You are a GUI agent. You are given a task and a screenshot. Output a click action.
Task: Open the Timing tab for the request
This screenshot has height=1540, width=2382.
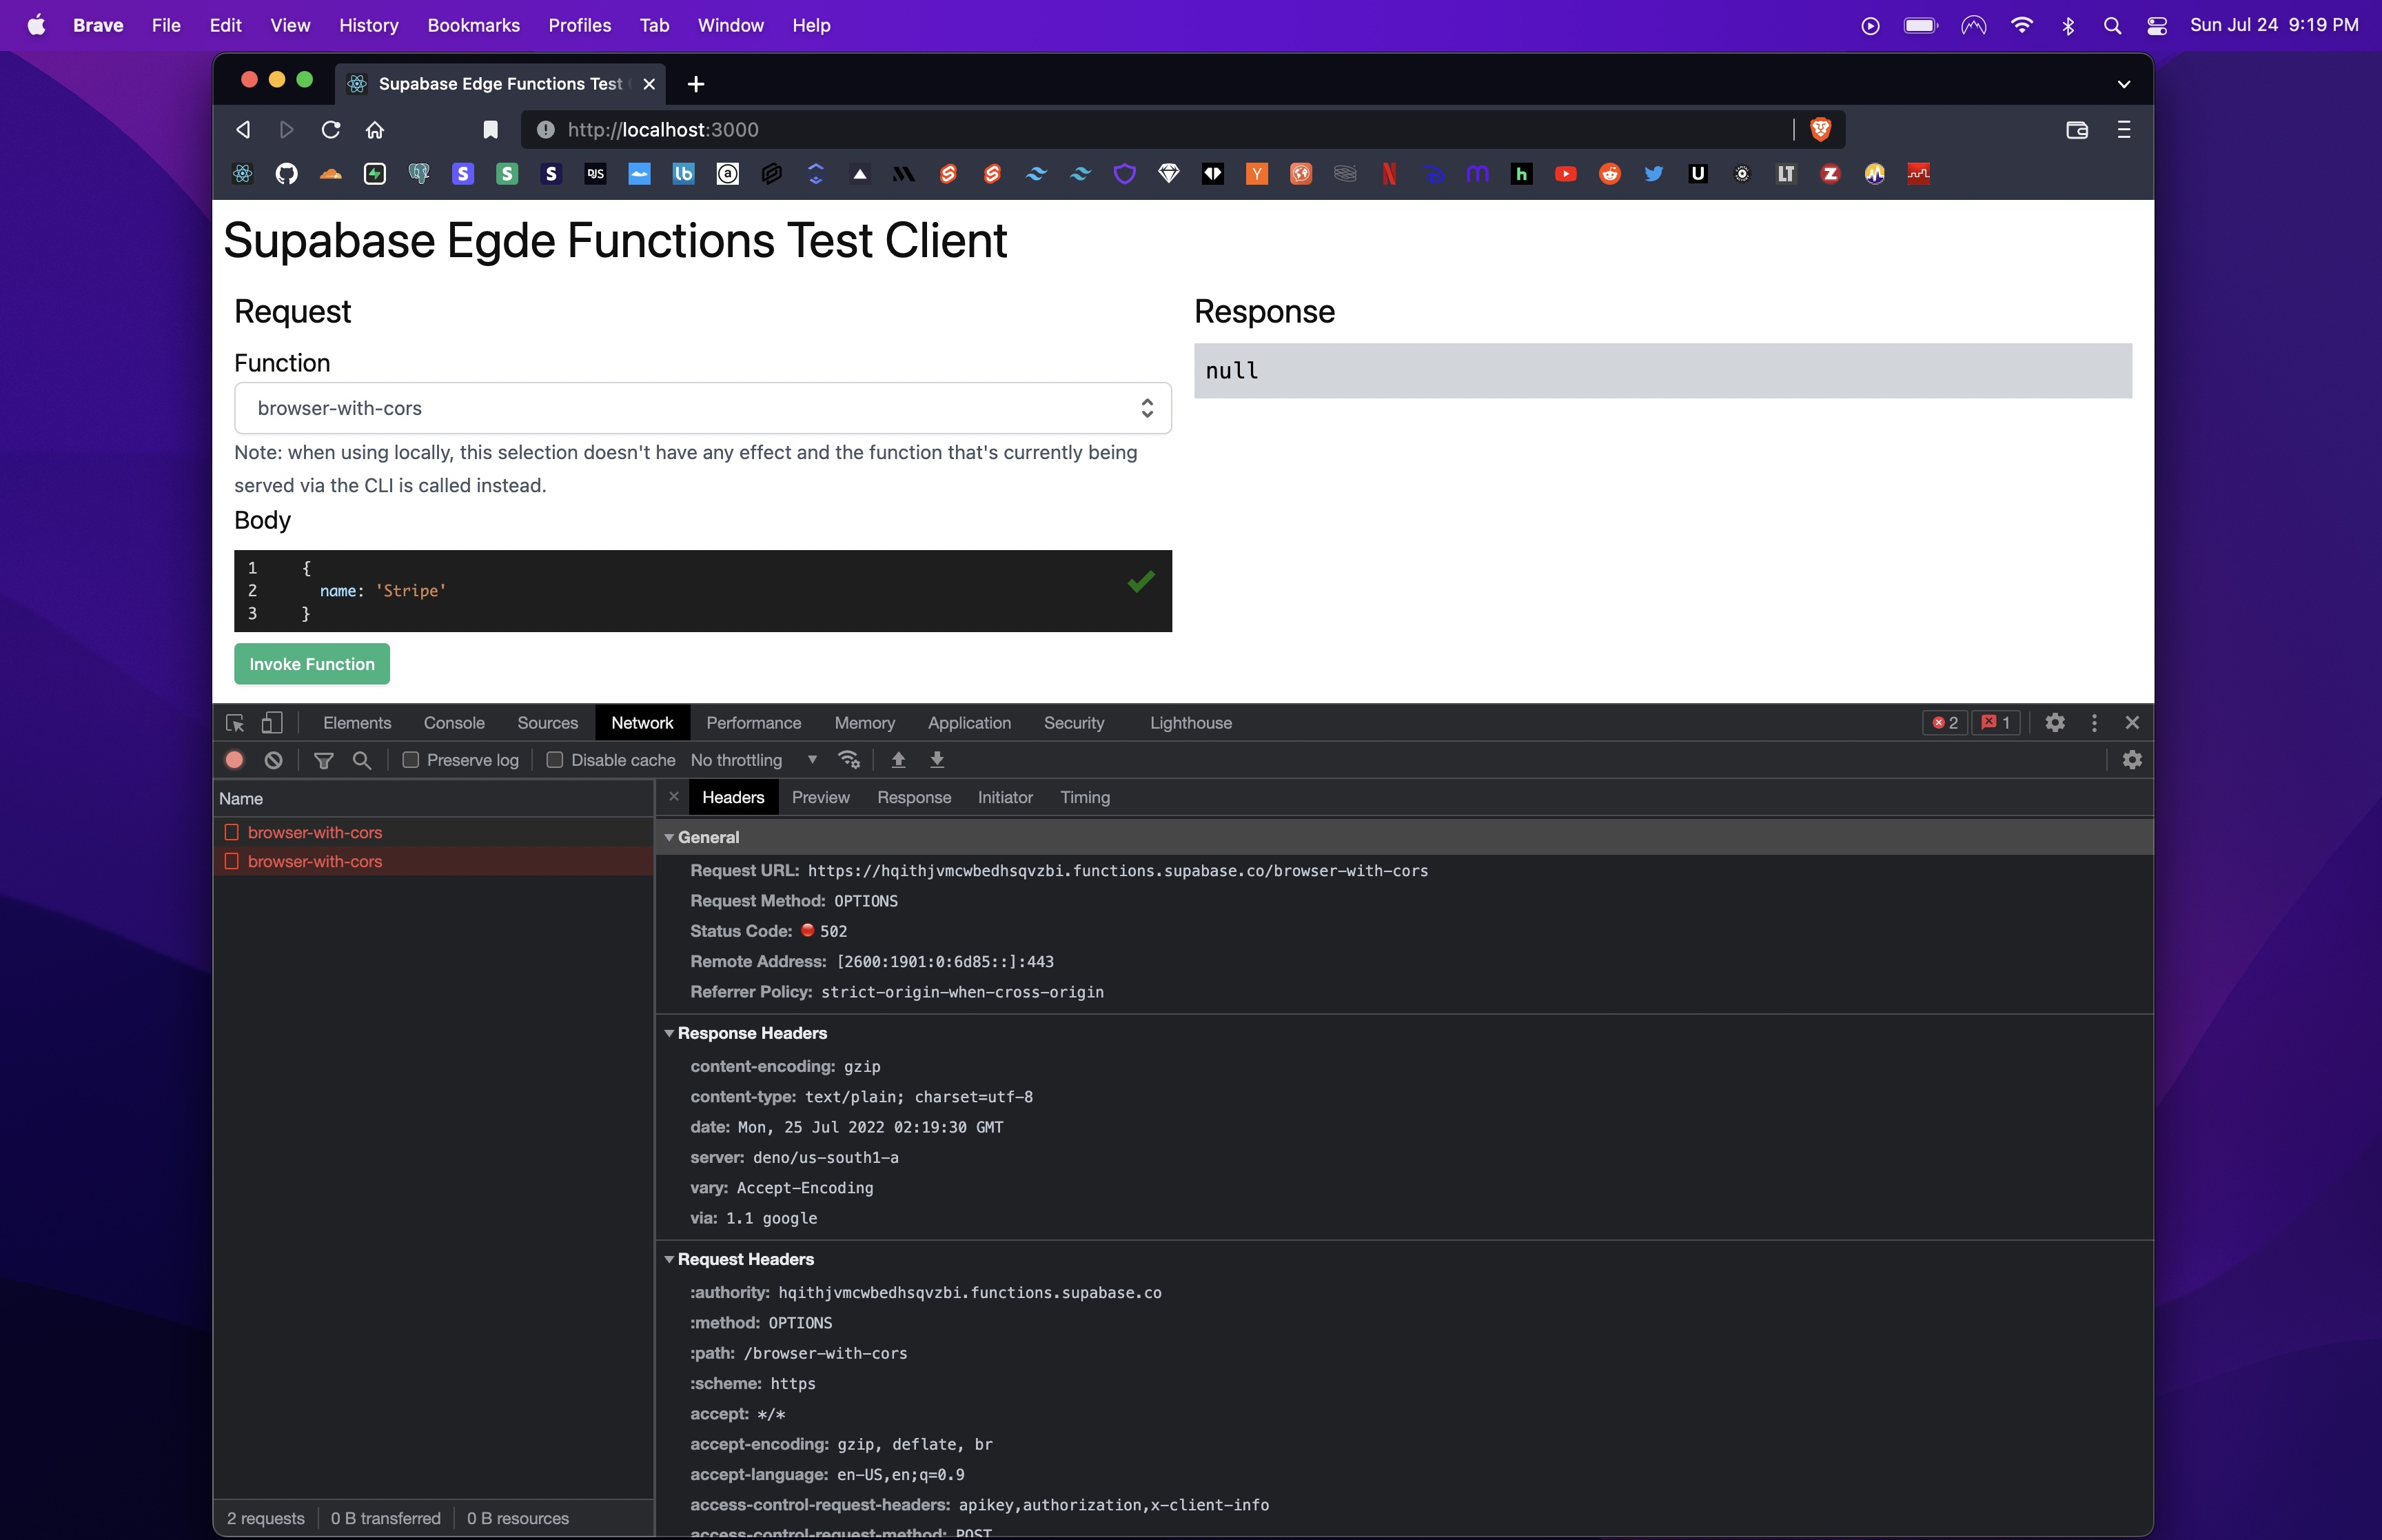[1083, 797]
